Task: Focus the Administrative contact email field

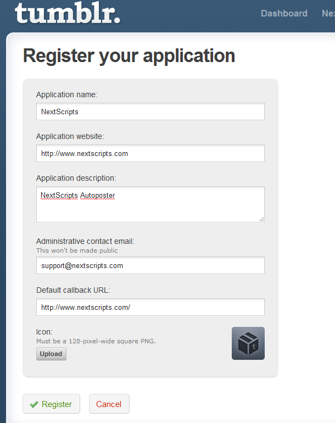Action: (x=150, y=265)
